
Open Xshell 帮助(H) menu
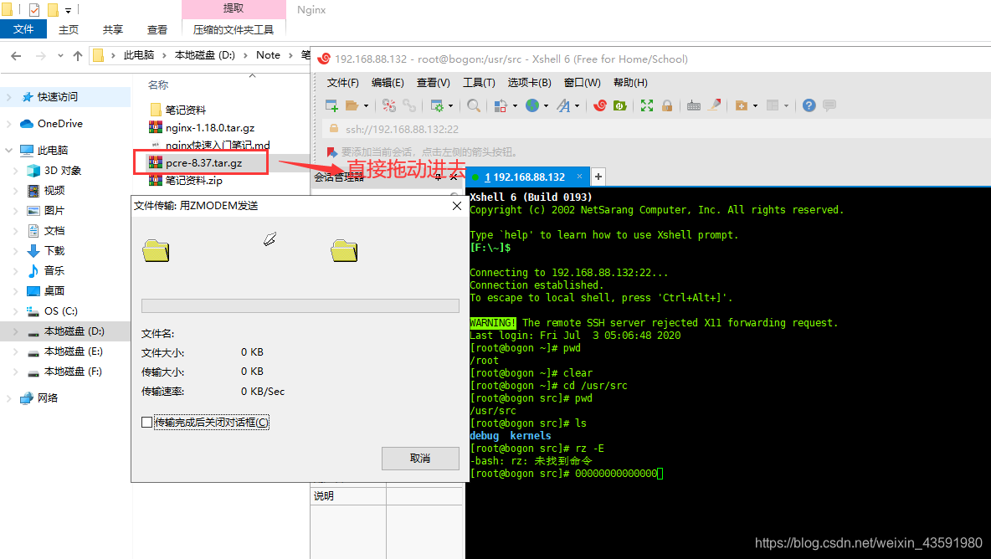tap(630, 83)
